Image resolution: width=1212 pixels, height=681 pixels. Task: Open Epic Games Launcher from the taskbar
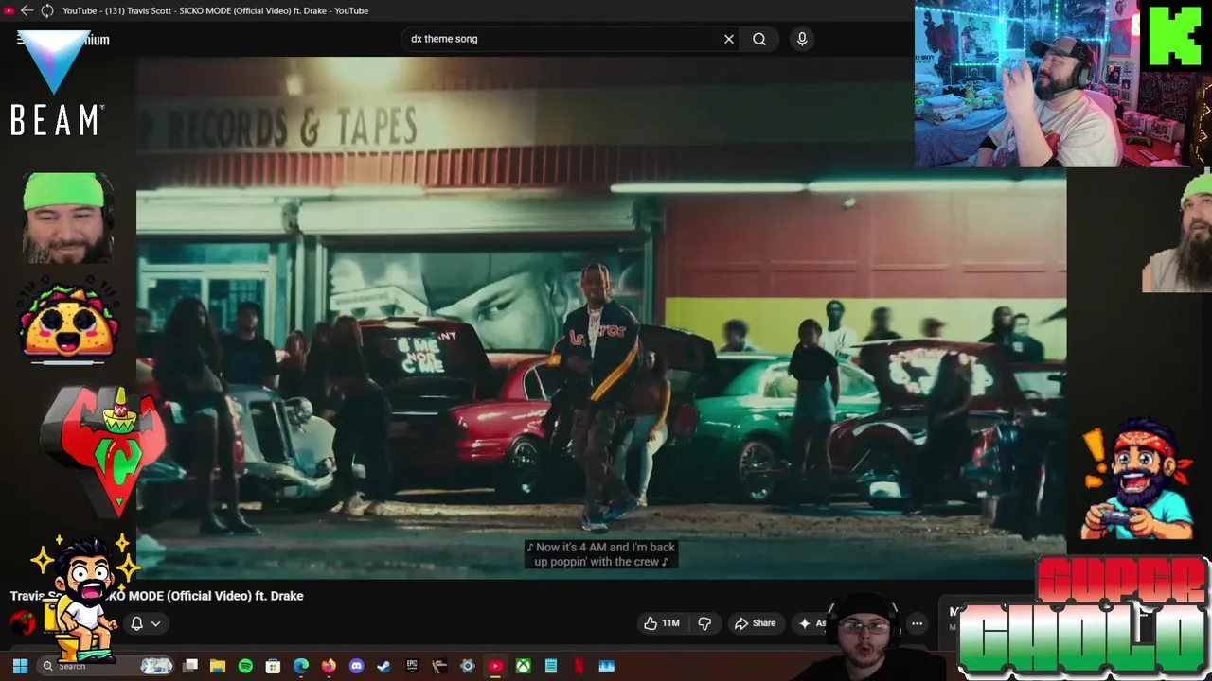coord(412,666)
